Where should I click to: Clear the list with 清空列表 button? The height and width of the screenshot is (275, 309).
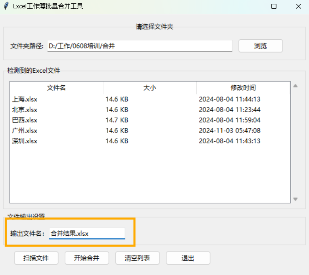137,258
